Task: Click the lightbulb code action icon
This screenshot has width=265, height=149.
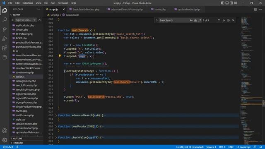Action: (x=60, y=56)
